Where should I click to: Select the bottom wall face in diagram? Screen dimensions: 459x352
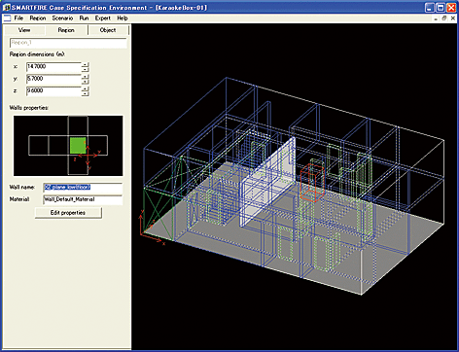point(78,164)
